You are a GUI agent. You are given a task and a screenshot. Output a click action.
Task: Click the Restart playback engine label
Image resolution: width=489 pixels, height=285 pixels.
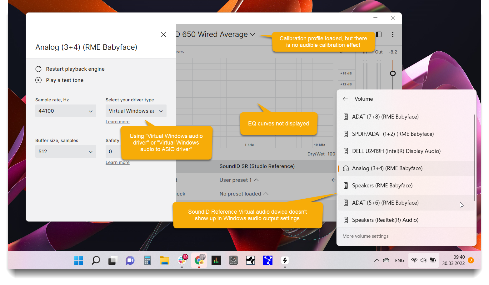tap(75, 69)
